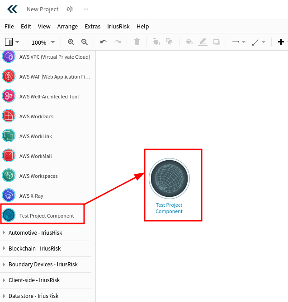
Task: Open the connection arrow style dropdown
Action: [x=239, y=42]
